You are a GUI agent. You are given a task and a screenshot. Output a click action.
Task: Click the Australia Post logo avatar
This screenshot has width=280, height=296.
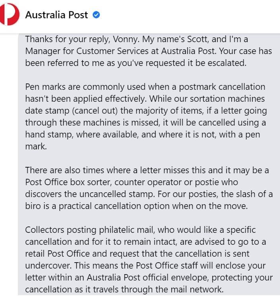(10, 15)
